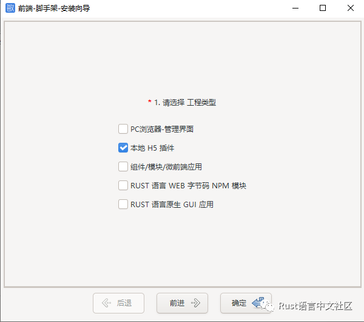Click the 前进 forward button

point(182,303)
